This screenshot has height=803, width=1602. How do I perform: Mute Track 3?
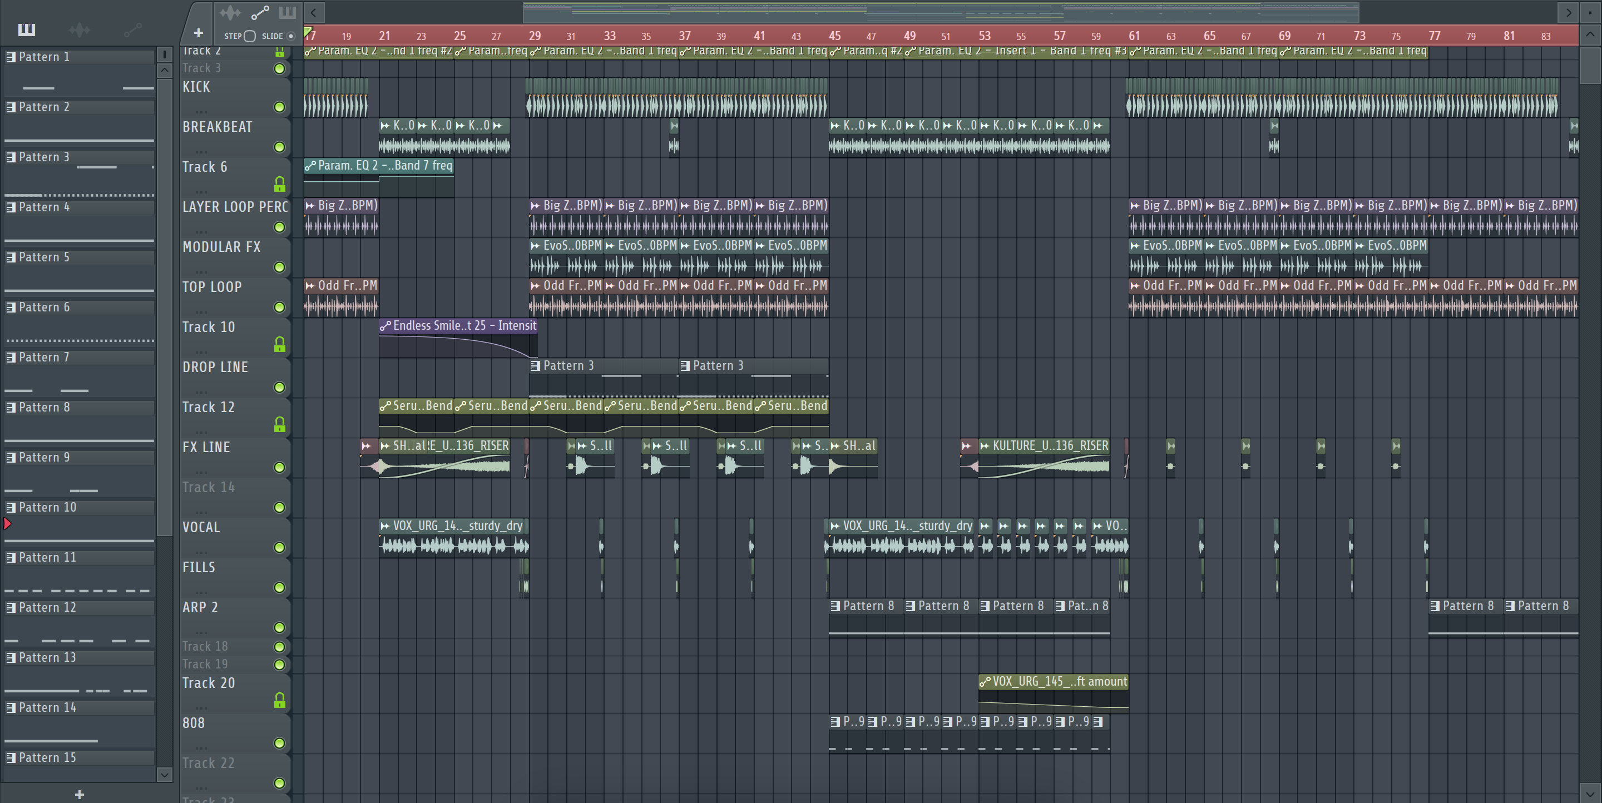point(280,68)
